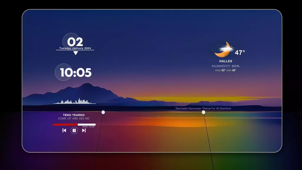Select the Tuesday January 2024 date text
Screen dimensions: 302x170
[x=76, y=48]
